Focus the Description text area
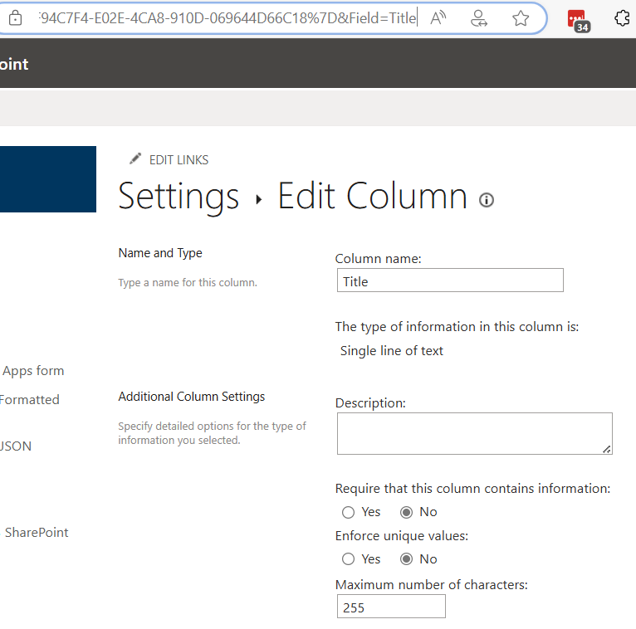The image size is (636, 629). tap(474, 433)
